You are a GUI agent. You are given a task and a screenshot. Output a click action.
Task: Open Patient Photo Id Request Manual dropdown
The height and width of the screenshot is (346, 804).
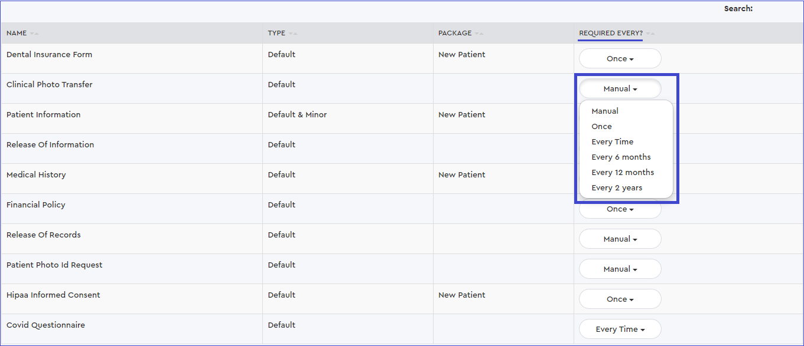[620, 269]
